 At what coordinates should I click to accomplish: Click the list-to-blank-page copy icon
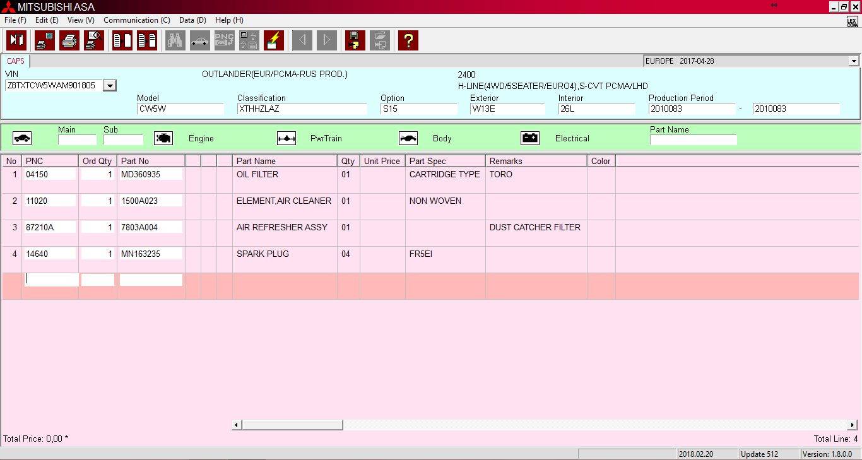122,40
